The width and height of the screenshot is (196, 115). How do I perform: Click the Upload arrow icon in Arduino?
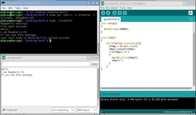(x=108, y=13)
